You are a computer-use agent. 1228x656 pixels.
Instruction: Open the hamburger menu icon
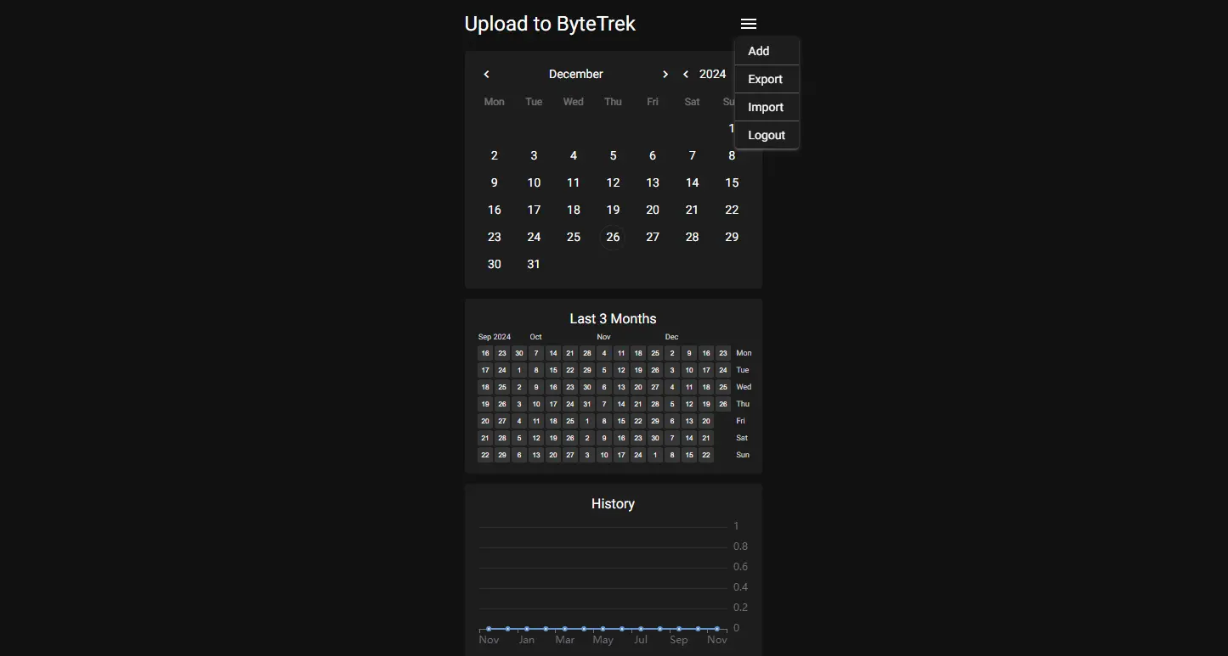[748, 24]
